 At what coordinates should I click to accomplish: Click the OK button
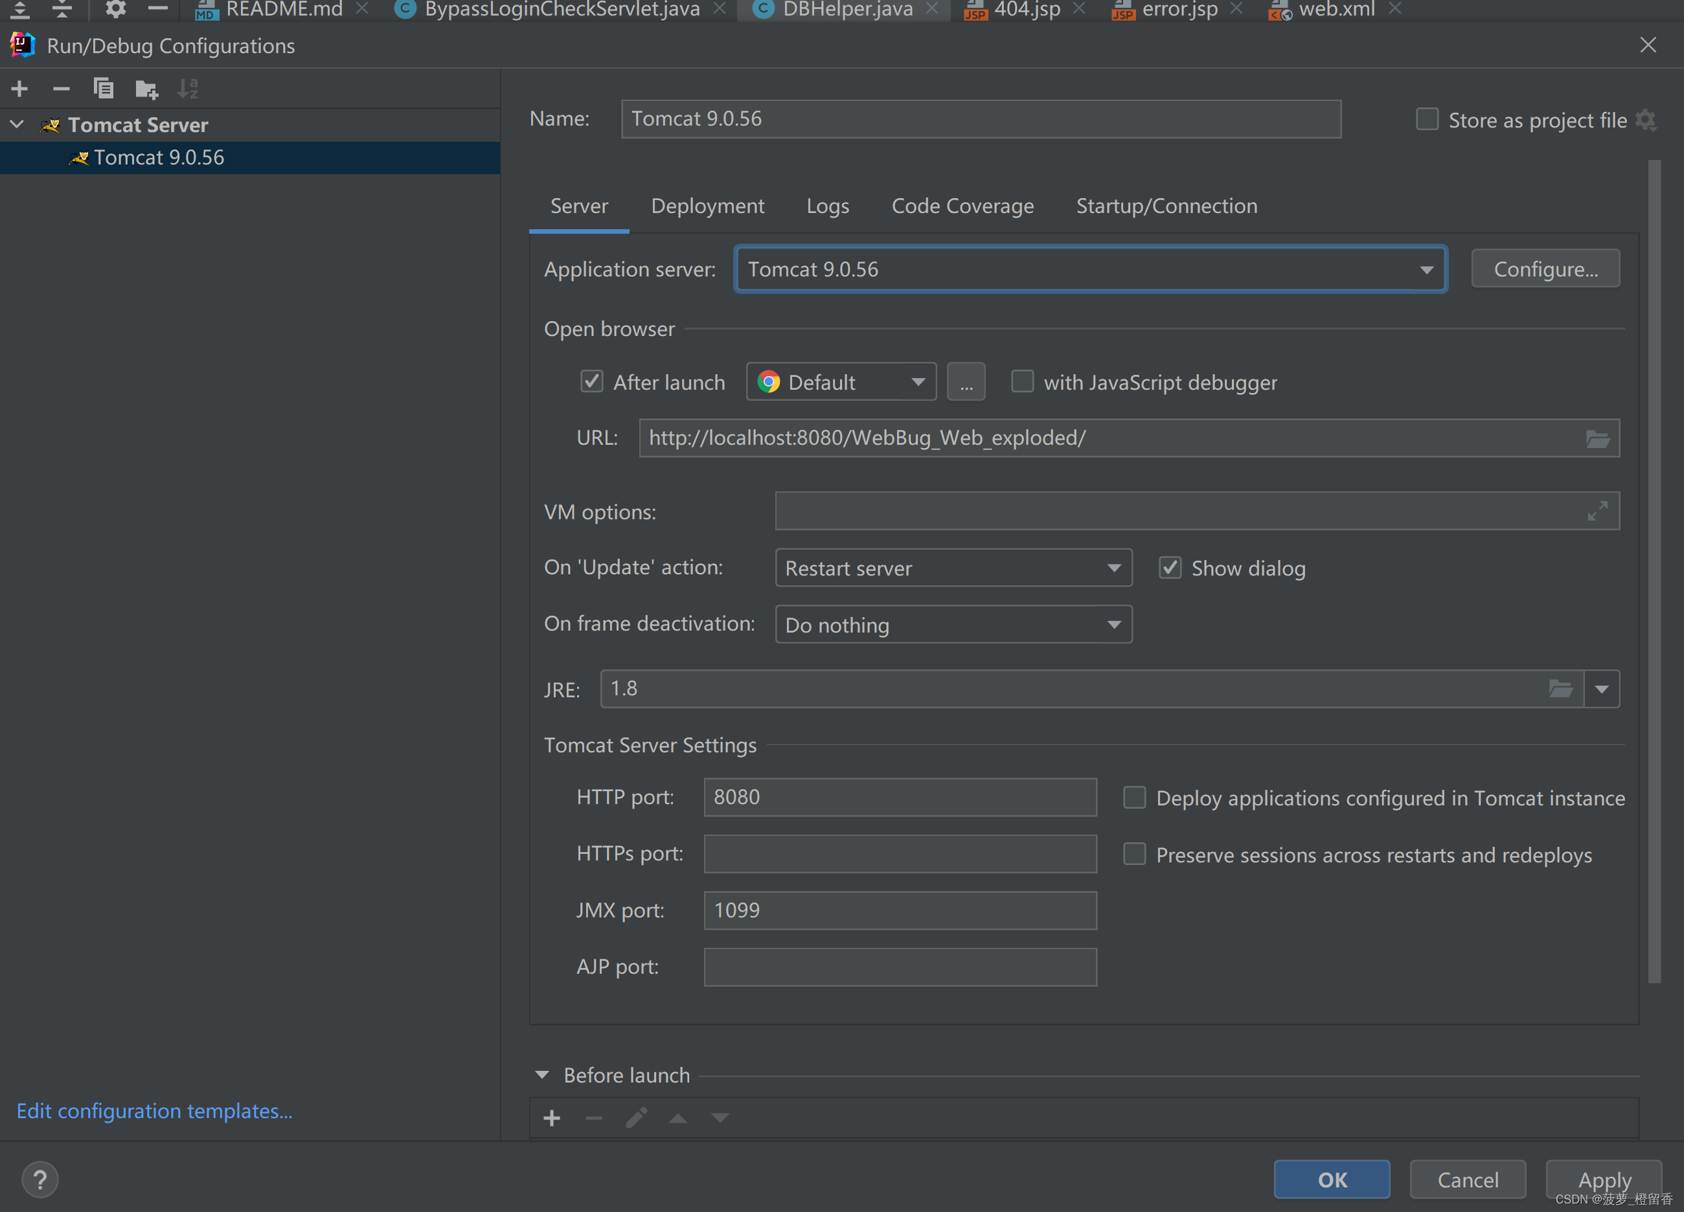(1331, 1180)
